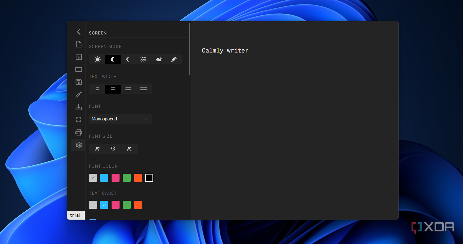This screenshot has height=244, width=463.
Task: Open the Monospaced font dropdown
Action: click(x=120, y=119)
